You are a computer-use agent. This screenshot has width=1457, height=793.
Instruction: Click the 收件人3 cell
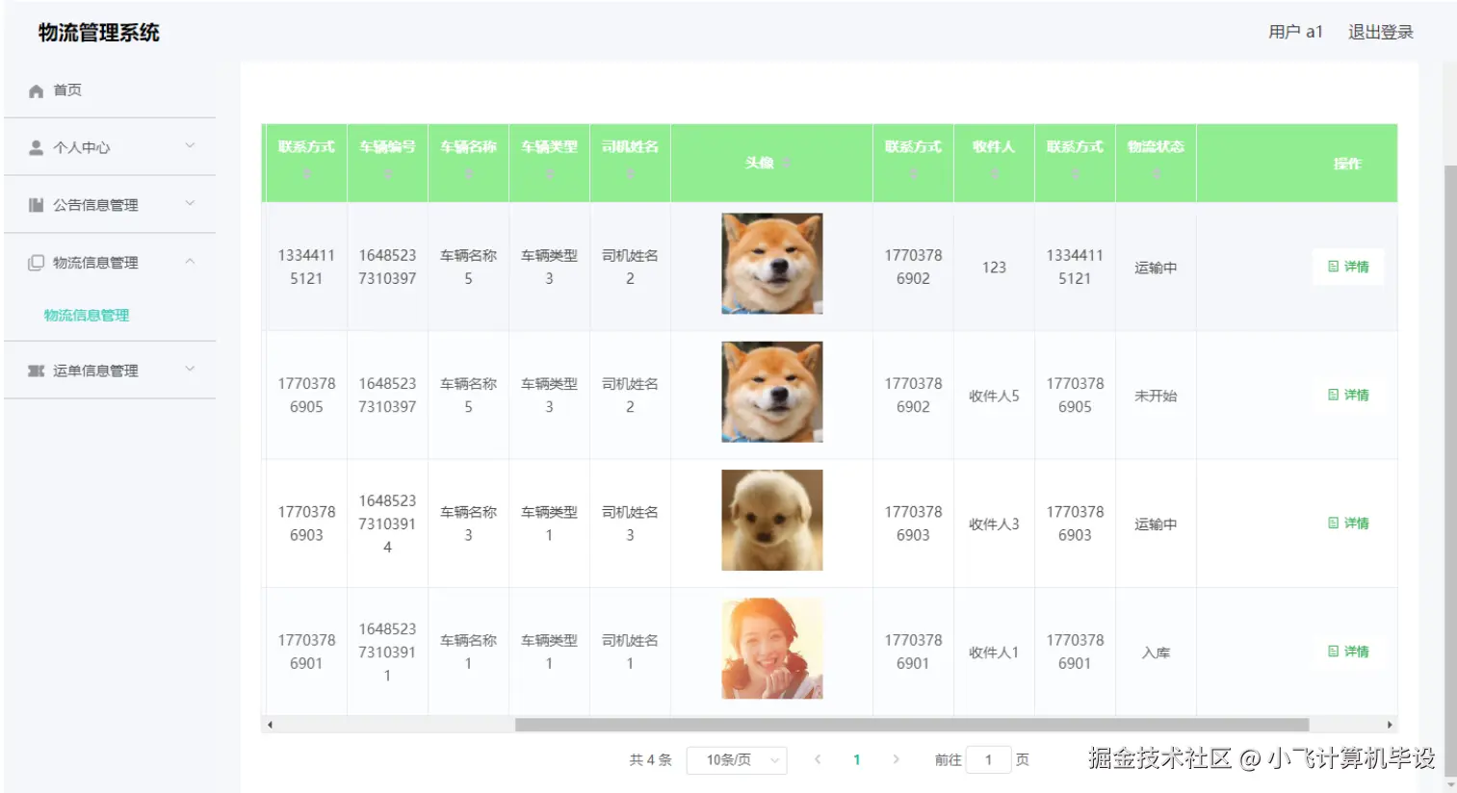(994, 524)
